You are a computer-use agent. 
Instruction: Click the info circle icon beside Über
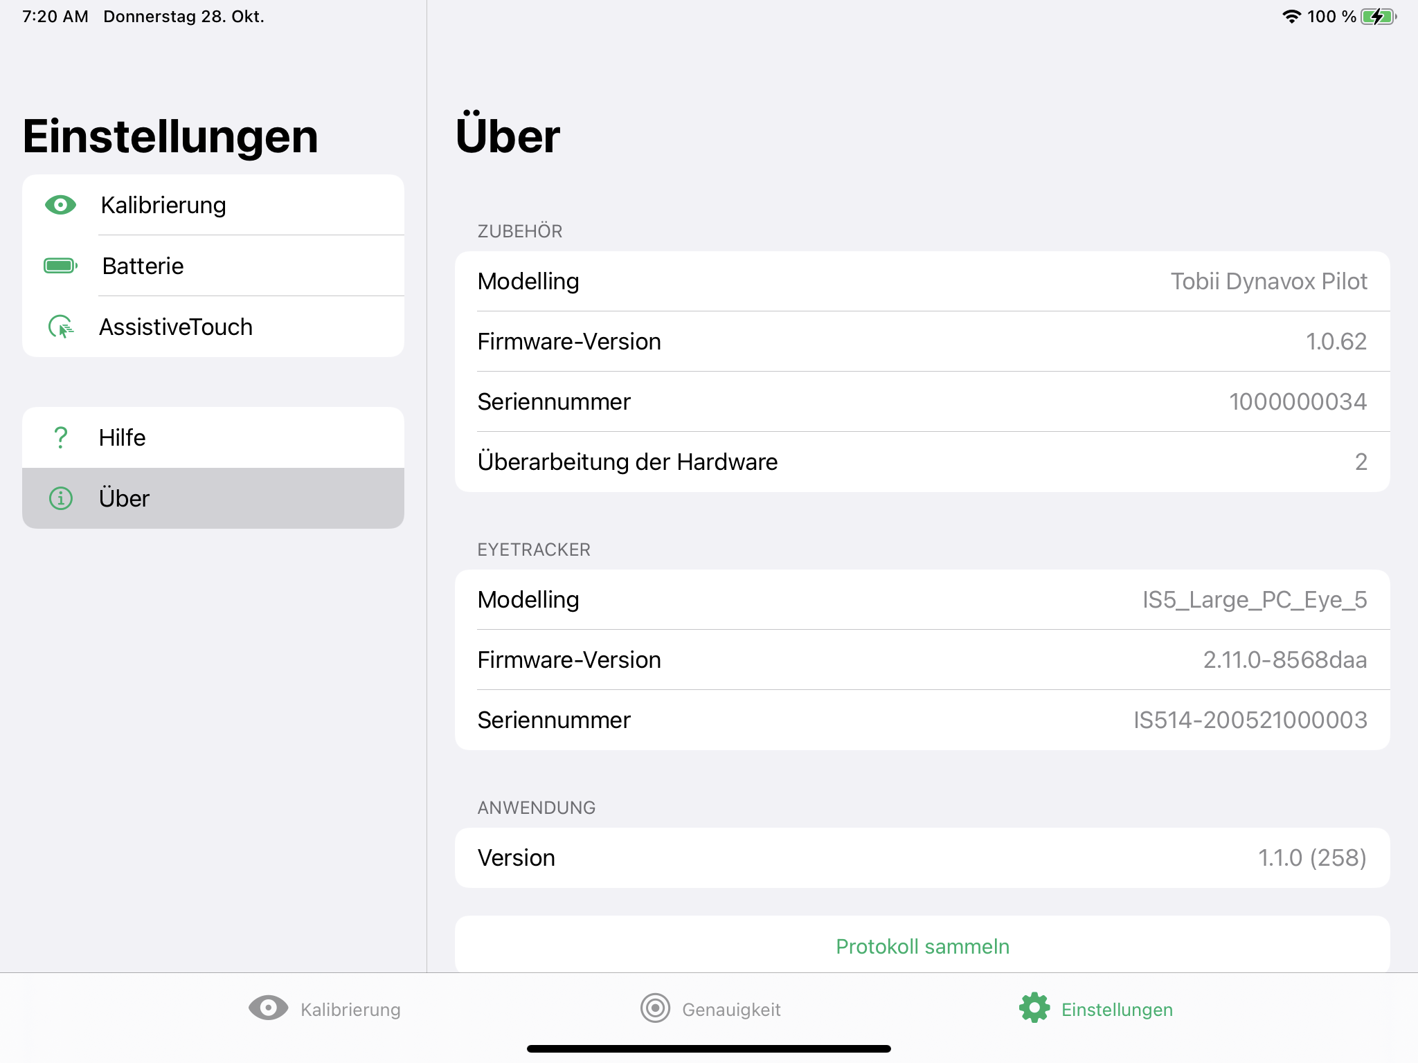(x=60, y=498)
